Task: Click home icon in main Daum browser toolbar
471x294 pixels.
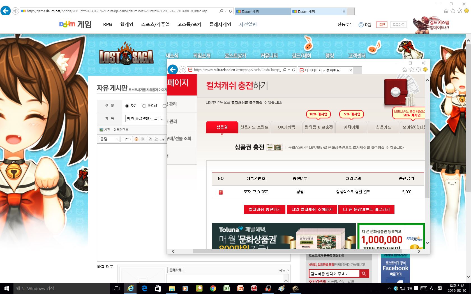Action: pos(446,11)
